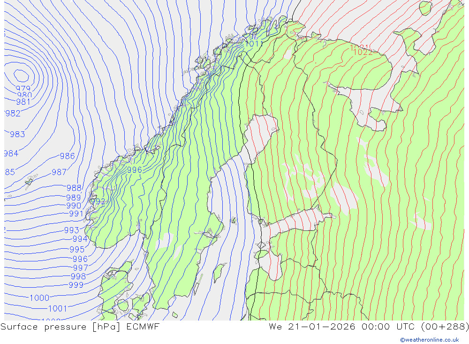Select the 988 pressure label
The height and width of the screenshot is (344, 469).
[x=74, y=188]
